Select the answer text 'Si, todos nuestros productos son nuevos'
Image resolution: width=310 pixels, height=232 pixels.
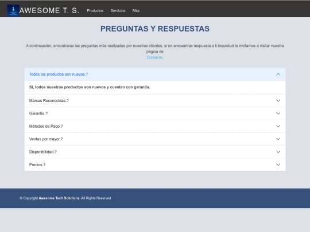[x=68, y=87]
